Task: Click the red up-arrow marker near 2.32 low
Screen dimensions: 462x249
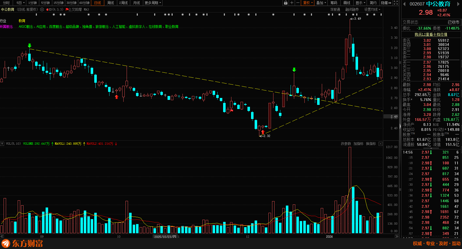Action: point(263,132)
